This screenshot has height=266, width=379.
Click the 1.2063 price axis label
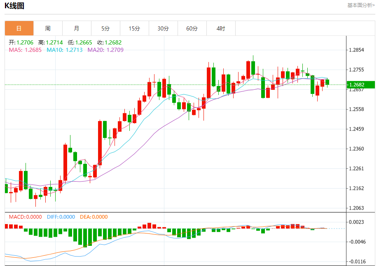[x=356, y=208]
